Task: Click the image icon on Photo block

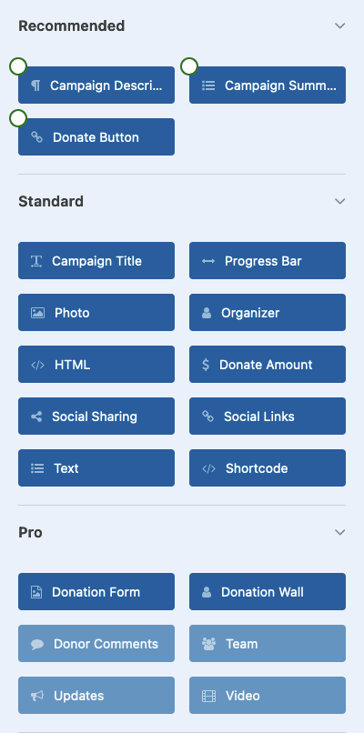Action: point(37,313)
